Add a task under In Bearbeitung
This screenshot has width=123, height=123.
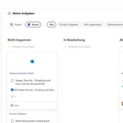coord(78,47)
